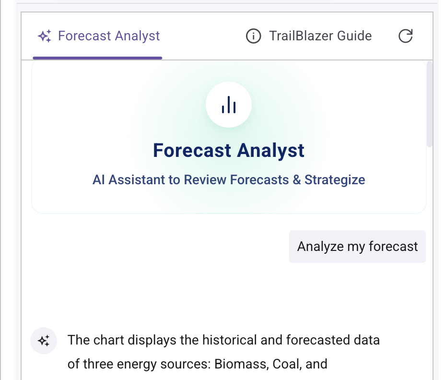This screenshot has height=380, width=445.
Task: Open the info icon next to TrailBlazer Guide
Action: coord(253,36)
